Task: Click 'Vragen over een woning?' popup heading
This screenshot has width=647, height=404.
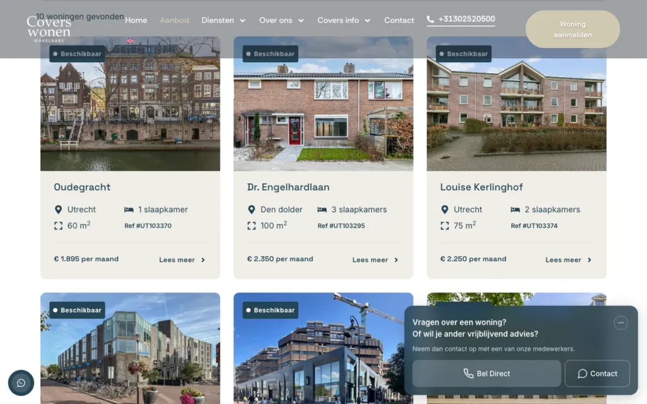Action: coord(459,323)
